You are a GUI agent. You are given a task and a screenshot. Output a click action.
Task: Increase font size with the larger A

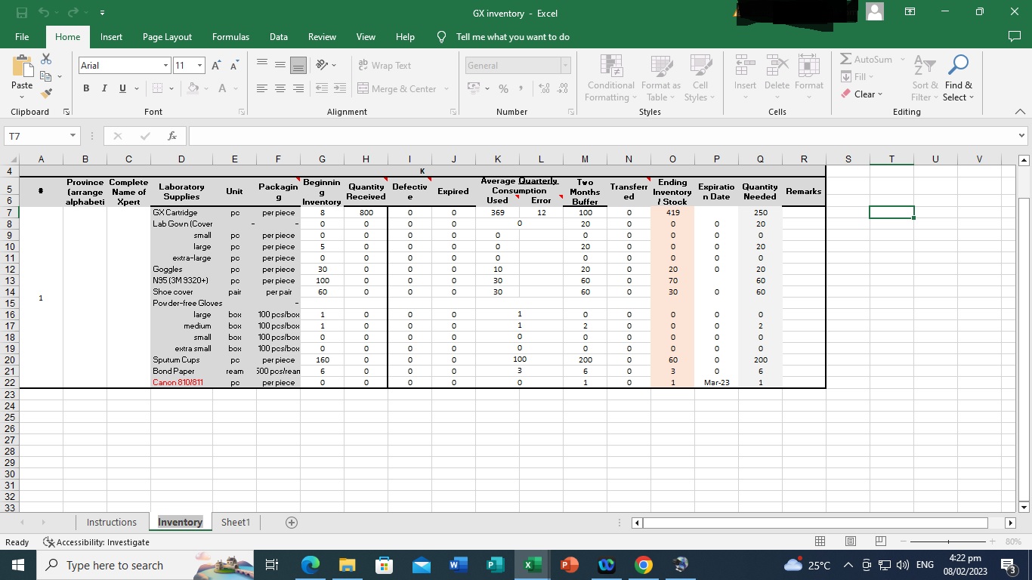pyautogui.click(x=216, y=66)
